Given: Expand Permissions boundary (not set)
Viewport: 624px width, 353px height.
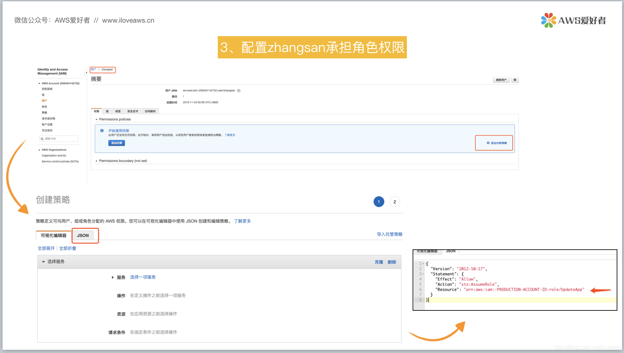Looking at the screenshot, I should click(96, 161).
